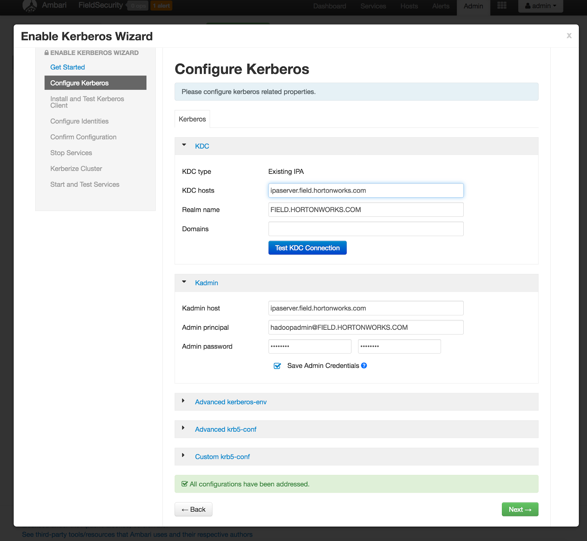Screen dimensions: 587x541
Task: Open the Kadmin section title link
Action: click(207, 283)
